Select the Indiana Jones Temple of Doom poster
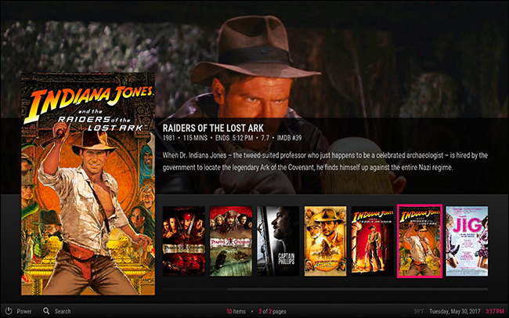The image size is (509, 318). pos(372,241)
